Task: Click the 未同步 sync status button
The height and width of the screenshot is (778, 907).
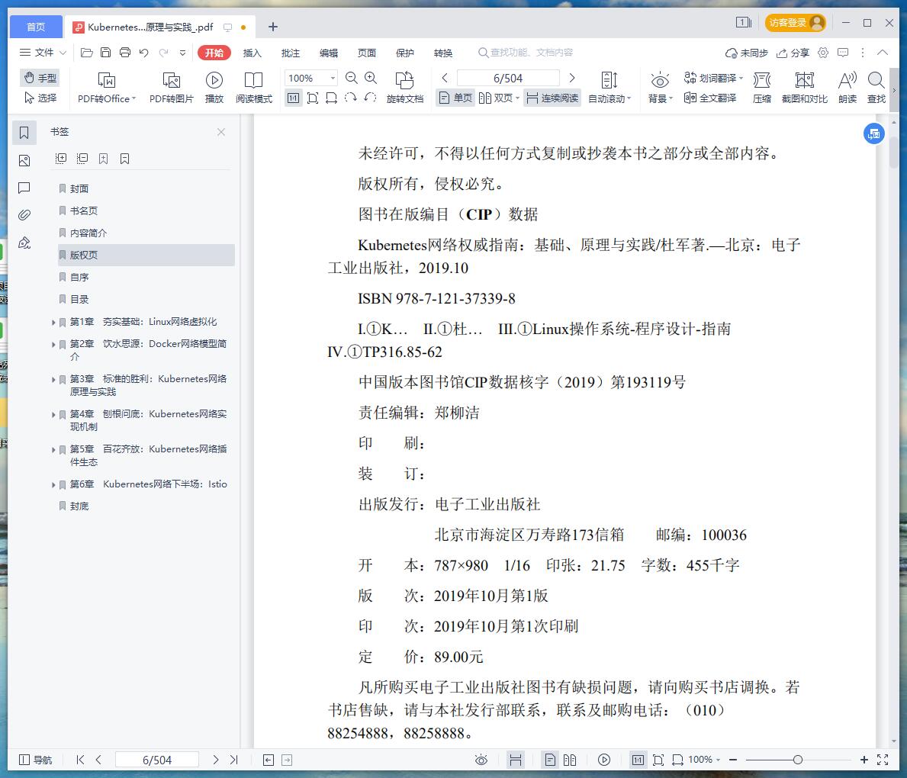Action: coord(746,53)
